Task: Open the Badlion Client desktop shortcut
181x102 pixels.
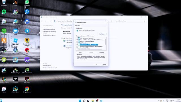Action: [x=15, y=90]
